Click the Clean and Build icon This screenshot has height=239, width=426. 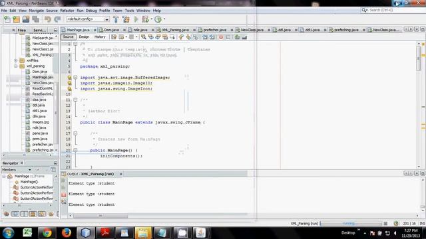click(x=126, y=19)
